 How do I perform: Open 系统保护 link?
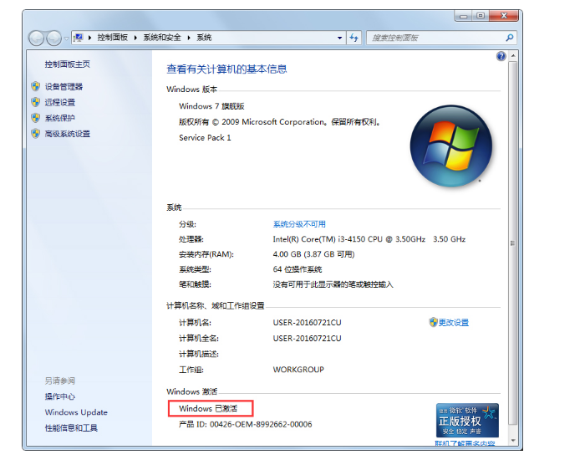tap(60, 118)
